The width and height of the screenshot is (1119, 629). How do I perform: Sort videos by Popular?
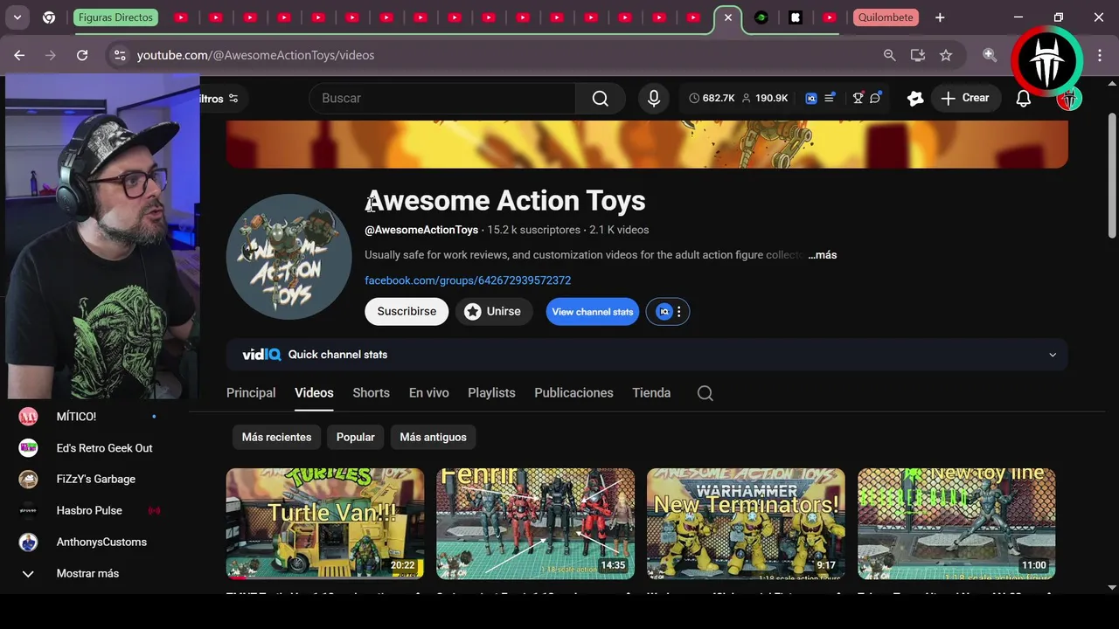point(356,437)
